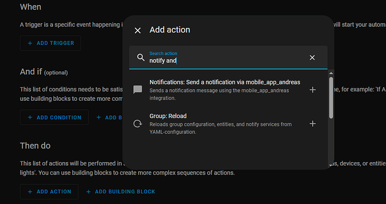This screenshot has width=386, height=204.
Task: Click ADD BUILDING BLOCK under Then do
Action: [x=121, y=192]
